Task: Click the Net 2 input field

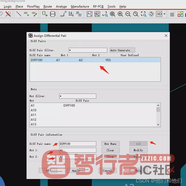Action: 78,157
